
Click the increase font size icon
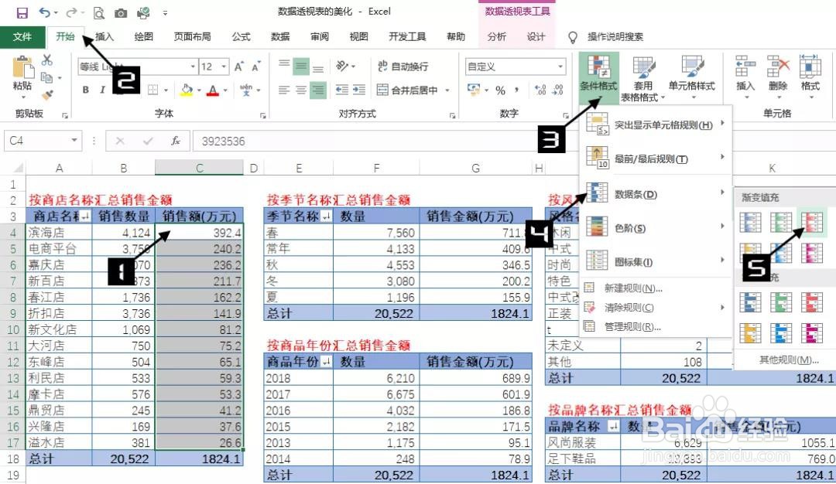239,66
